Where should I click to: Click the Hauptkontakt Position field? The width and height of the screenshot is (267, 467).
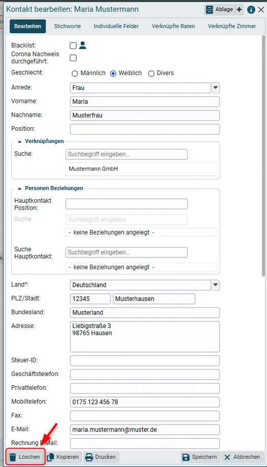coord(126,204)
